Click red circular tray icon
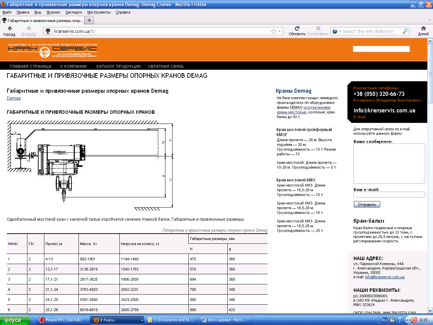The image size is (433, 325). [414, 320]
